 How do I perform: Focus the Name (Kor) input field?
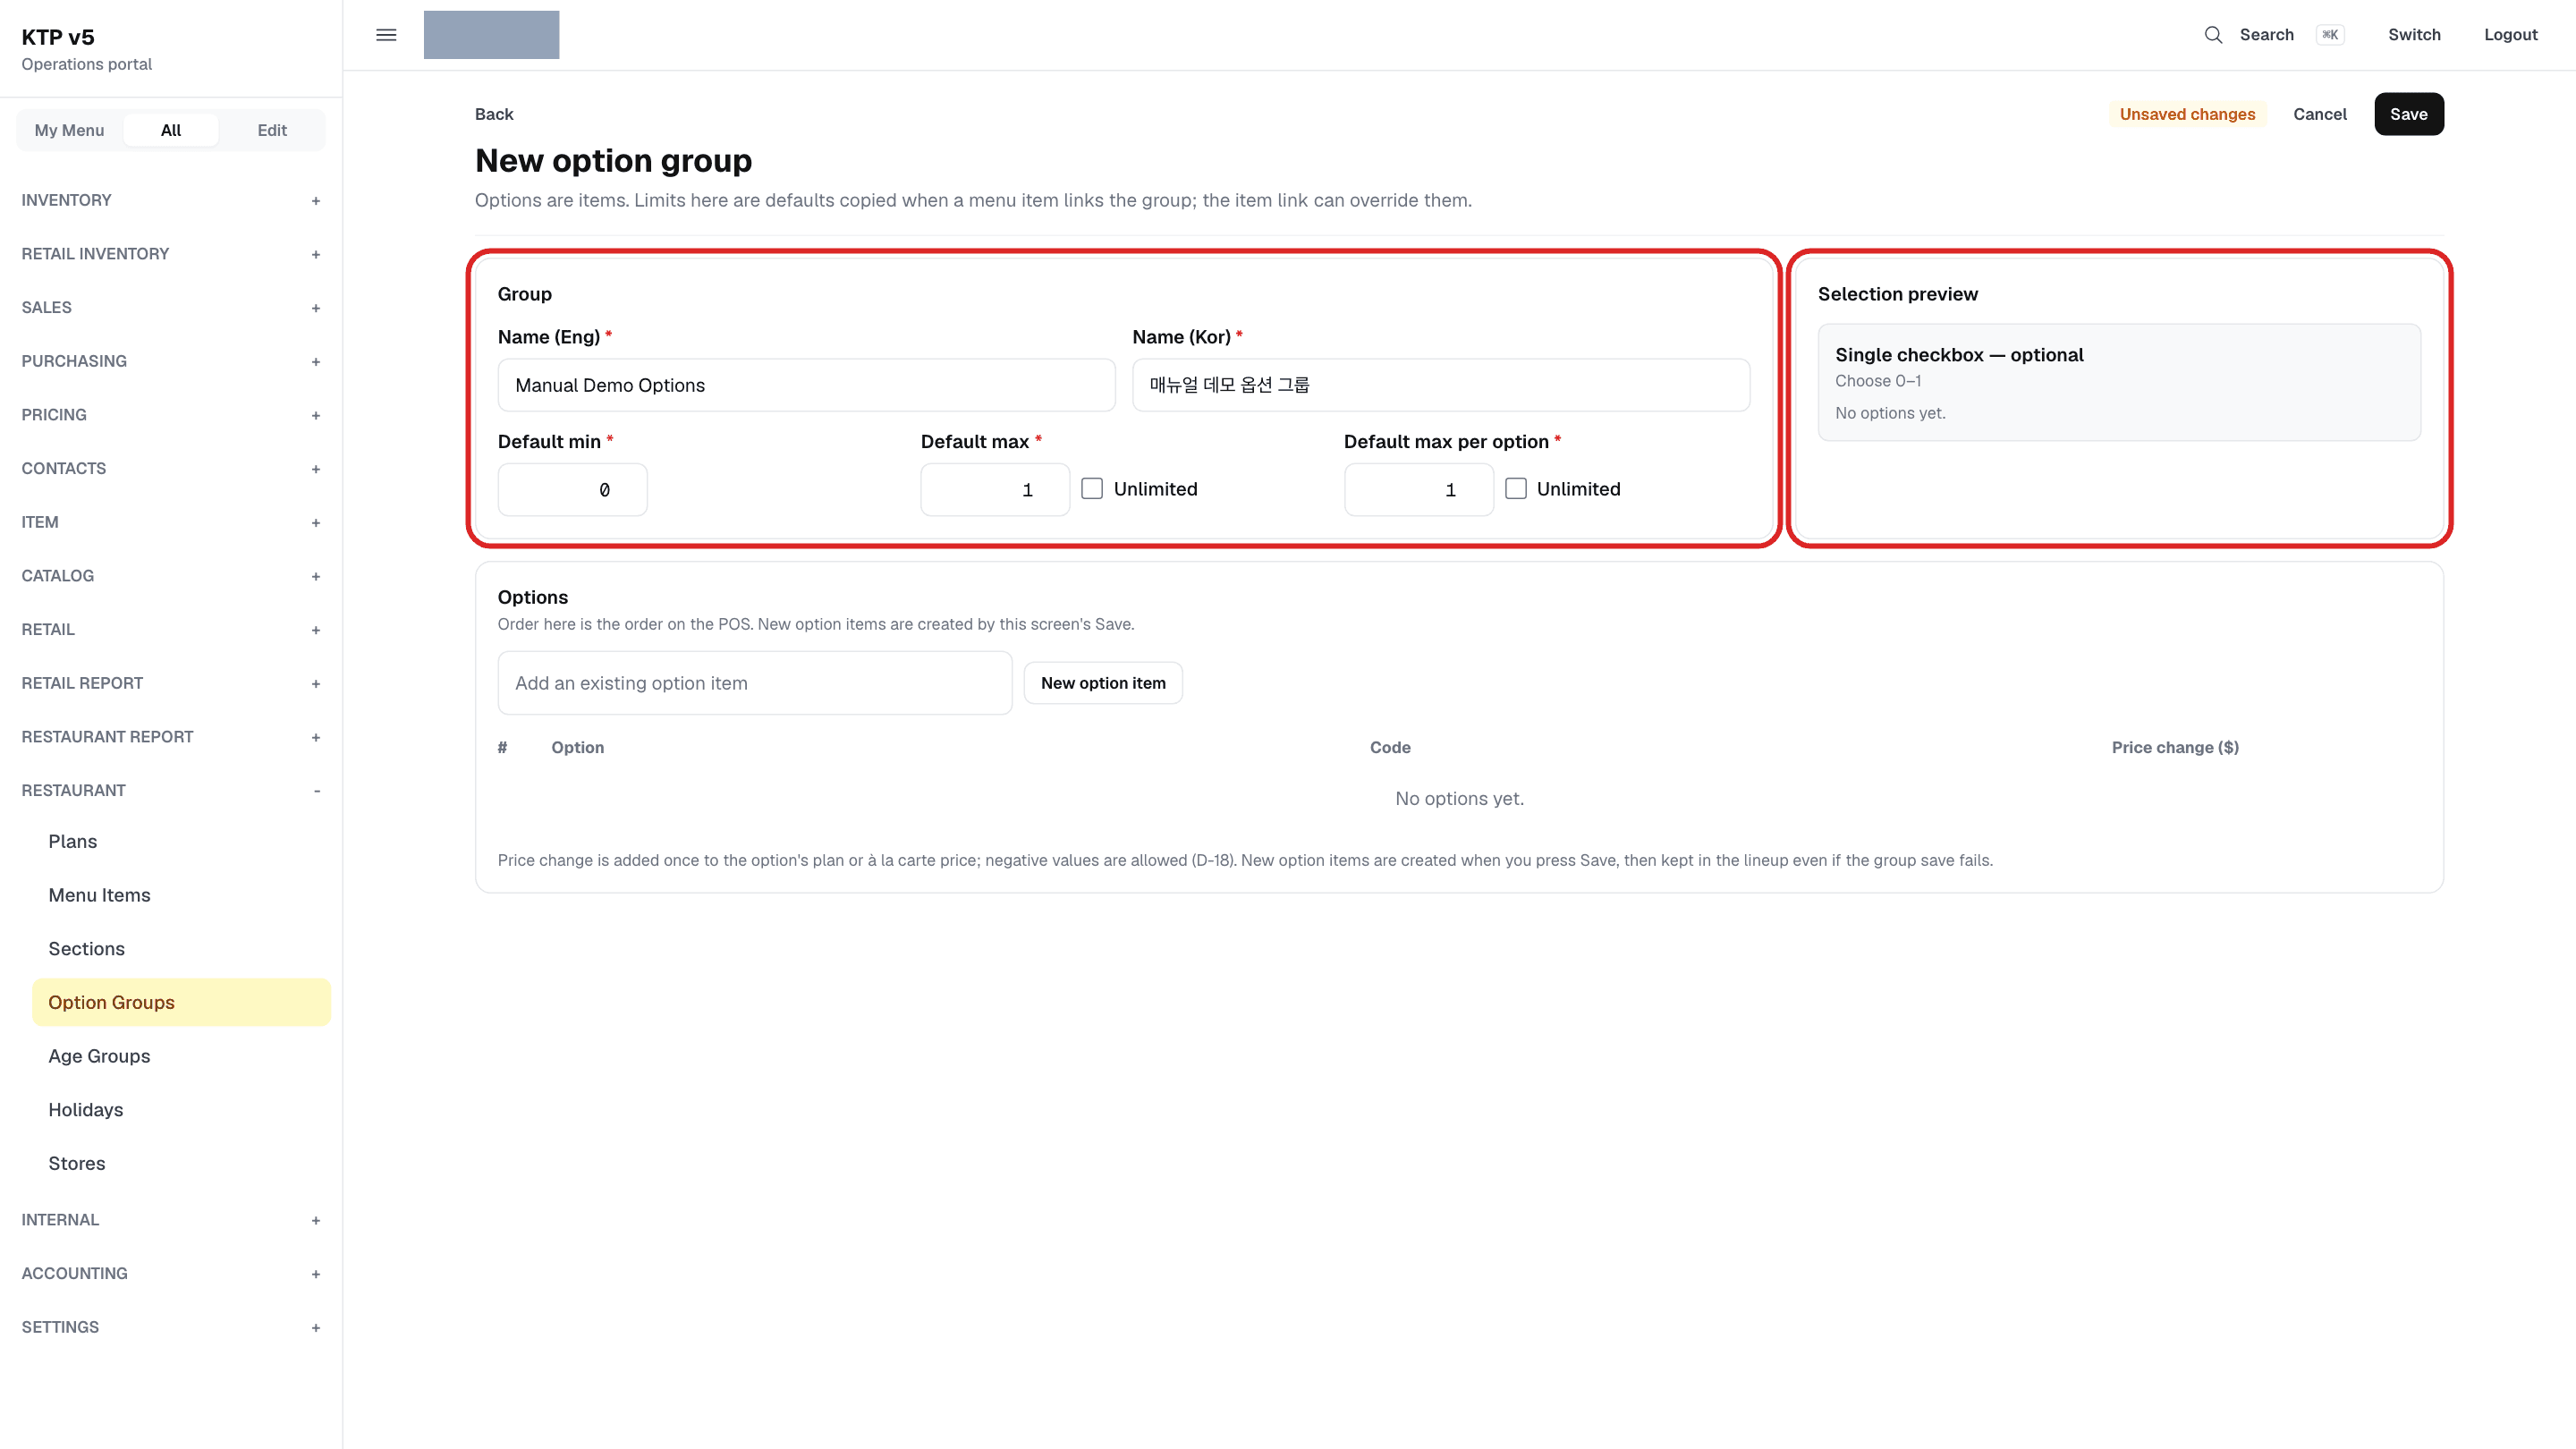[1441, 385]
